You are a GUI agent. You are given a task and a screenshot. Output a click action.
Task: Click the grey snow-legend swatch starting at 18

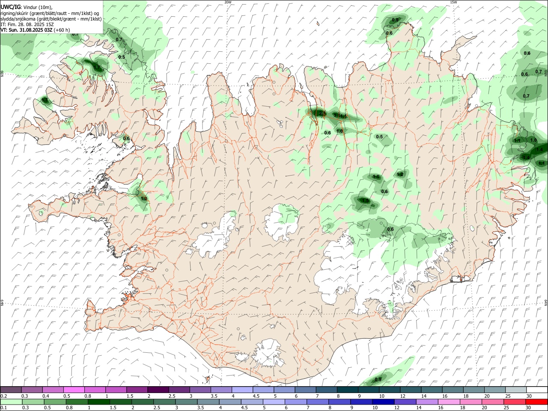point(473,390)
